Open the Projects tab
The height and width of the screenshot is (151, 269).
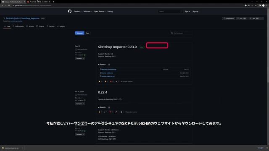point(40,26)
